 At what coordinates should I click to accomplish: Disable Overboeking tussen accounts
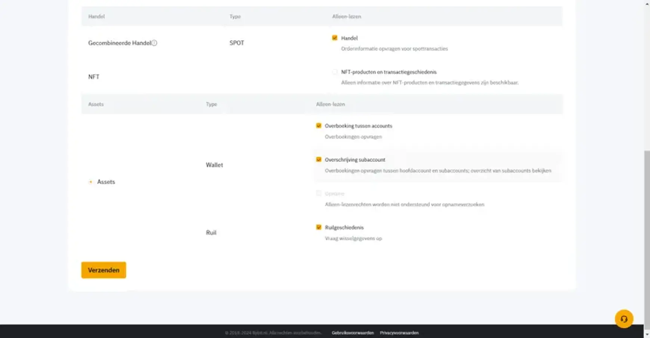pyautogui.click(x=318, y=126)
